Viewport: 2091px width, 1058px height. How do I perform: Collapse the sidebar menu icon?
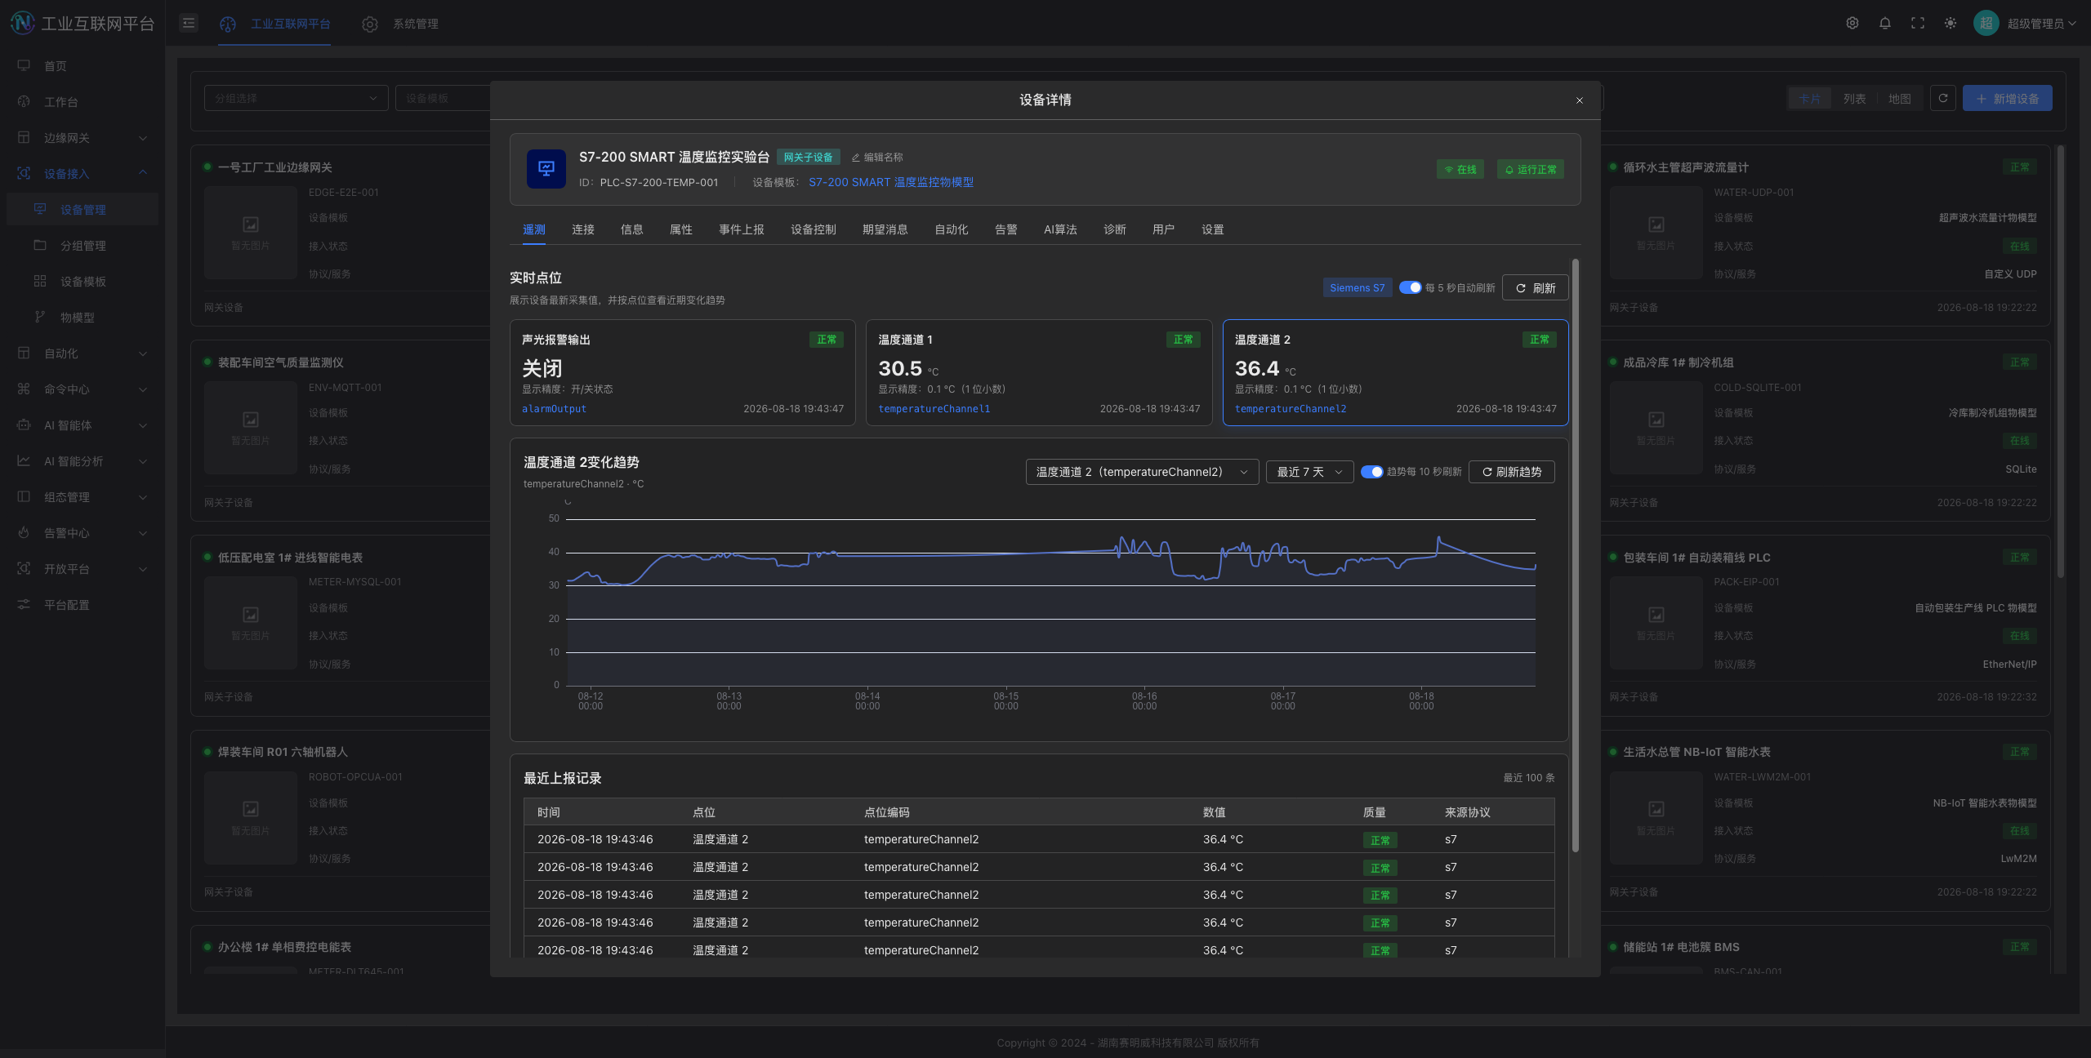point(189,23)
